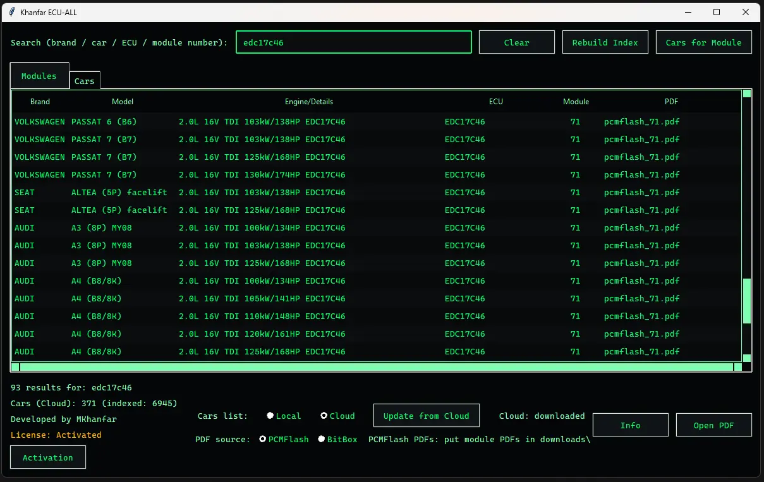Click the Activation button
This screenshot has height=482, width=764.
48,457
